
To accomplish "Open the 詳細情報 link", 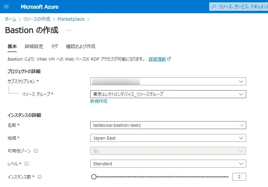I will (x=157, y=59).
